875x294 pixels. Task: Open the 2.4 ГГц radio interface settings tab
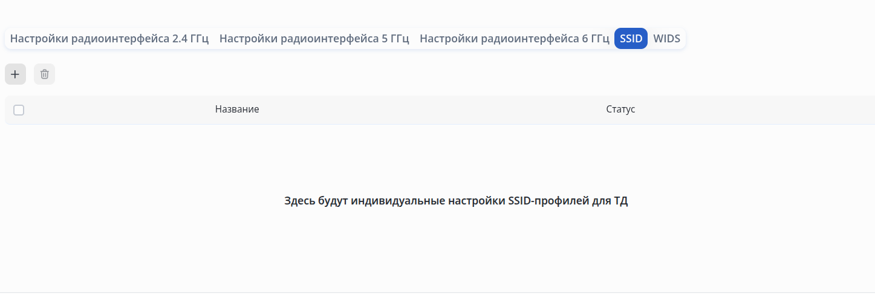tap(109, 39)
